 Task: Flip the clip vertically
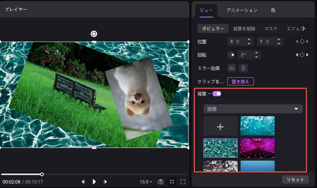(x=244, y=68)
